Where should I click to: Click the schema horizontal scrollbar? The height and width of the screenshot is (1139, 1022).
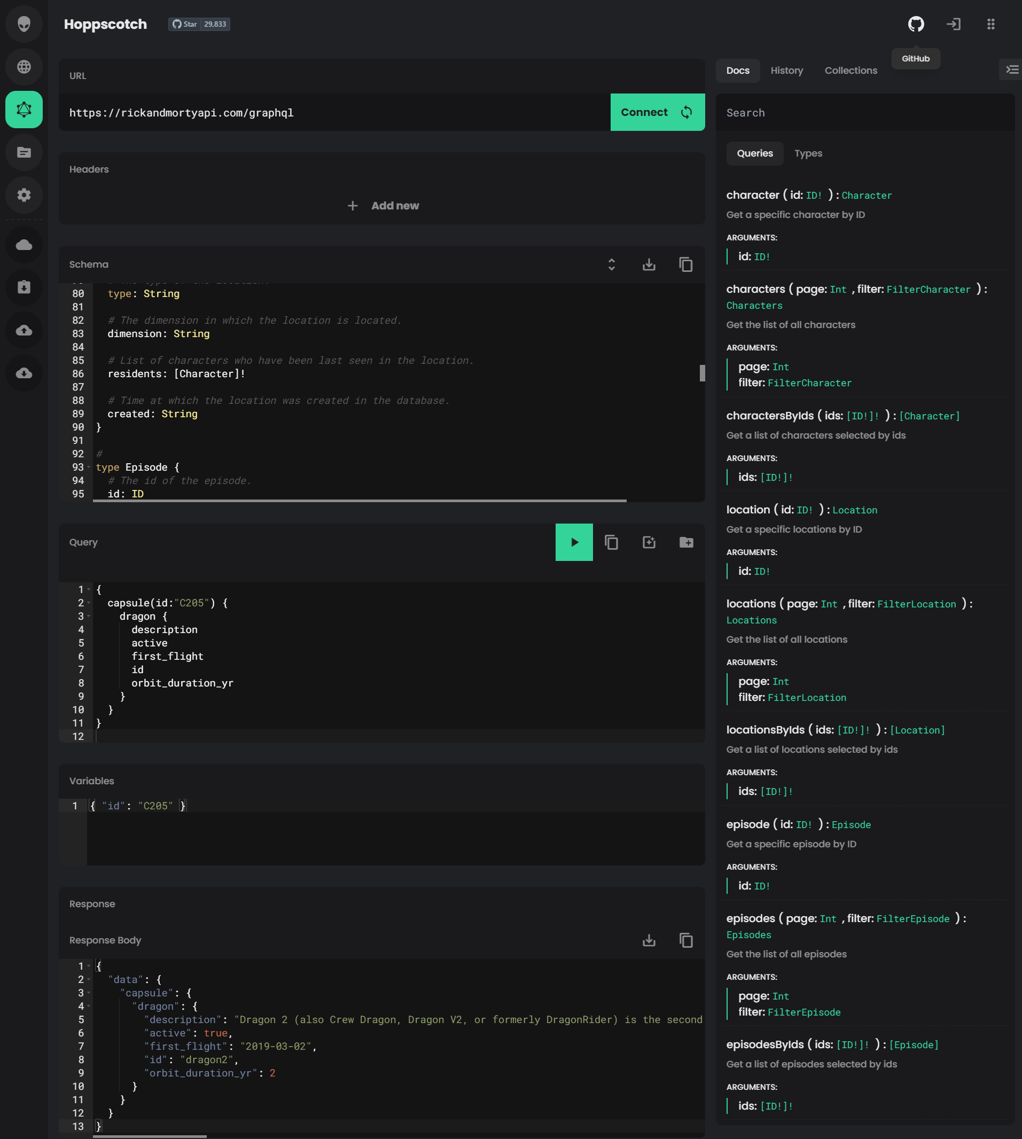pos(360,500)
